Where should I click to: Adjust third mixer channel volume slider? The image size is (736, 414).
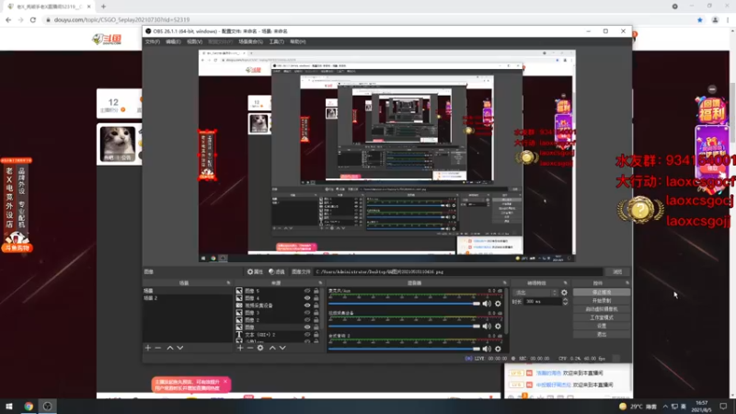[404, 349]
